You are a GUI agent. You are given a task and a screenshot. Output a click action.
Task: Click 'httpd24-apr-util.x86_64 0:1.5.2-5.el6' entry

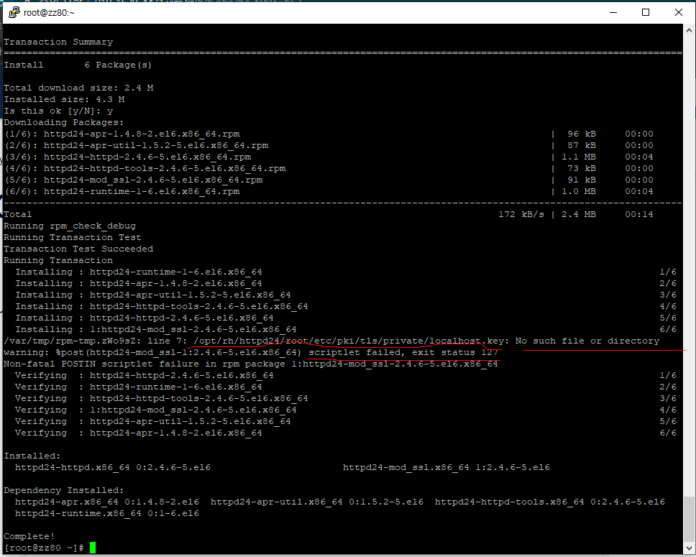coord(317,502)
